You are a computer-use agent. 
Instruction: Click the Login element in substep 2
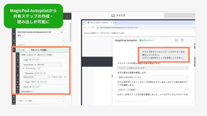click(26, 60)
